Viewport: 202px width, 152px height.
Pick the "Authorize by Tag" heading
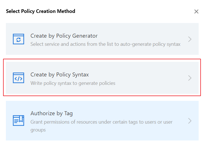(x=52, y=114)
